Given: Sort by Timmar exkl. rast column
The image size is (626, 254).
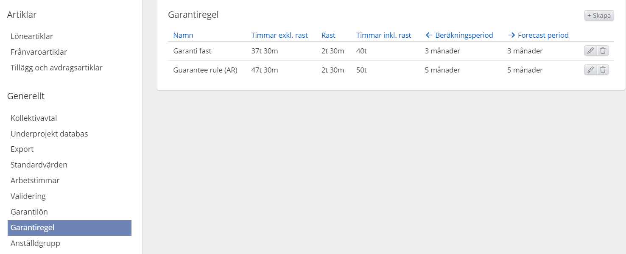Looking at the screenshot, I should (279, 35).
